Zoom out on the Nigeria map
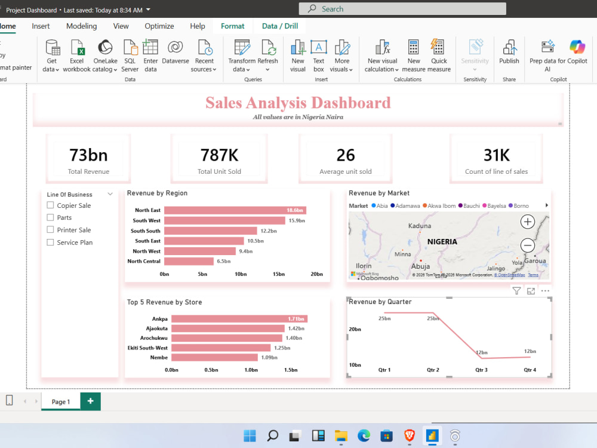 (x=528, y=246)
